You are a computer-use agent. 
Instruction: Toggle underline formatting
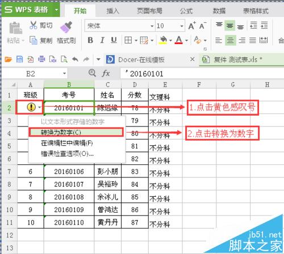coord(114,40)
